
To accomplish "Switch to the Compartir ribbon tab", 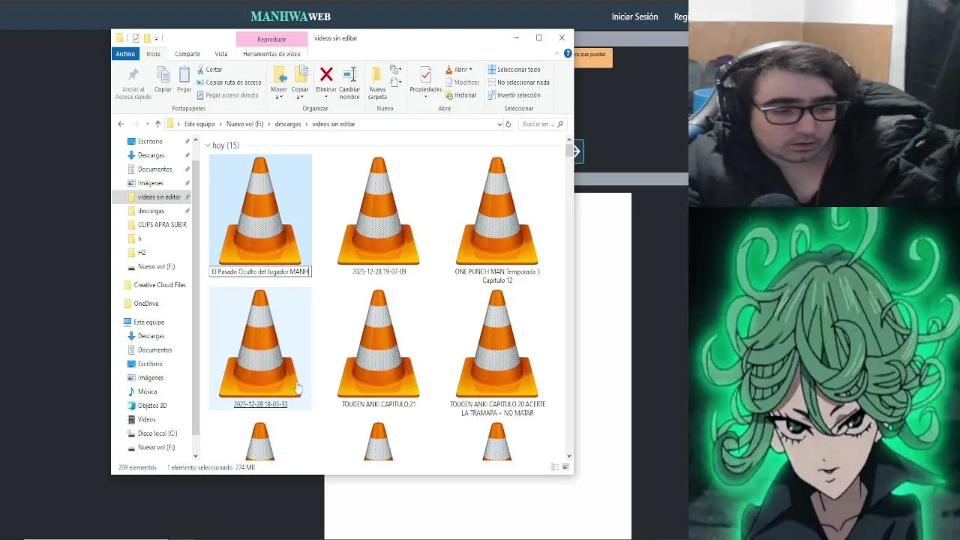I will 187,54.
